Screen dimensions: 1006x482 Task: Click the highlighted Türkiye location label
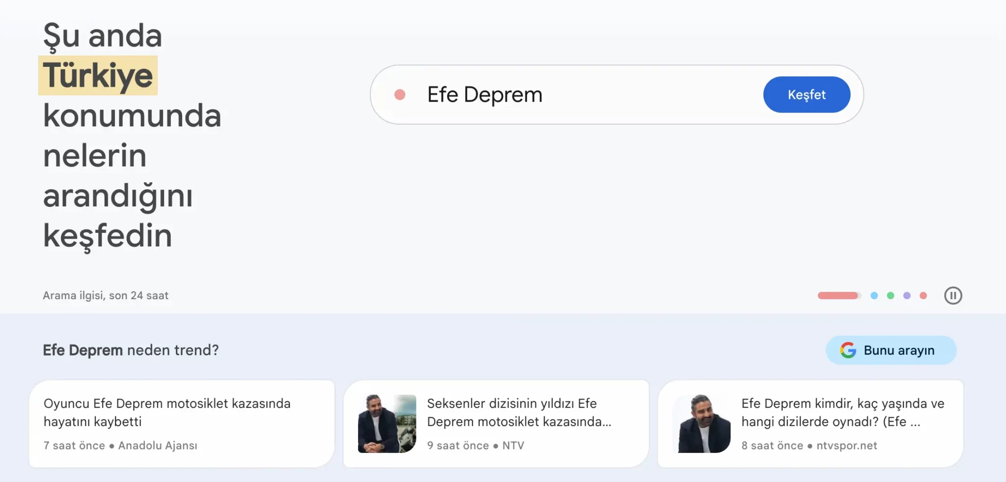[98, 75]
